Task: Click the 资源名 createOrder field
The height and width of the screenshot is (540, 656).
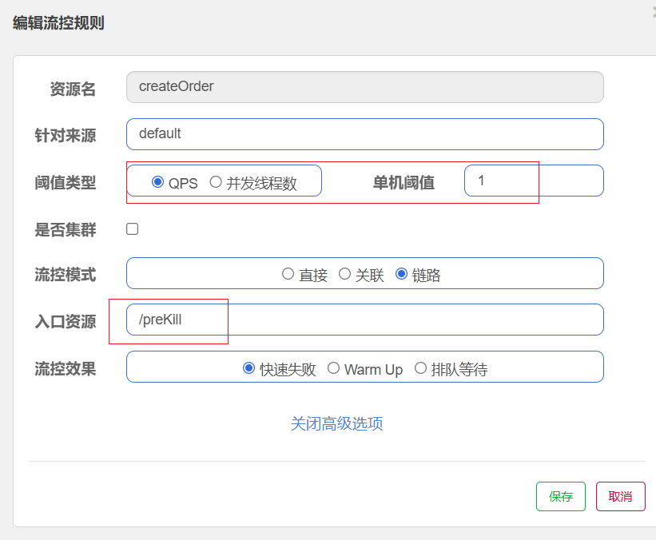Action: (x=365, y=87)
